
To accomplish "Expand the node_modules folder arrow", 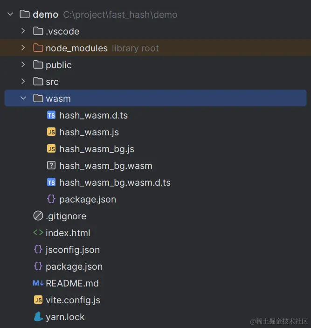I will tap(23, 48).
